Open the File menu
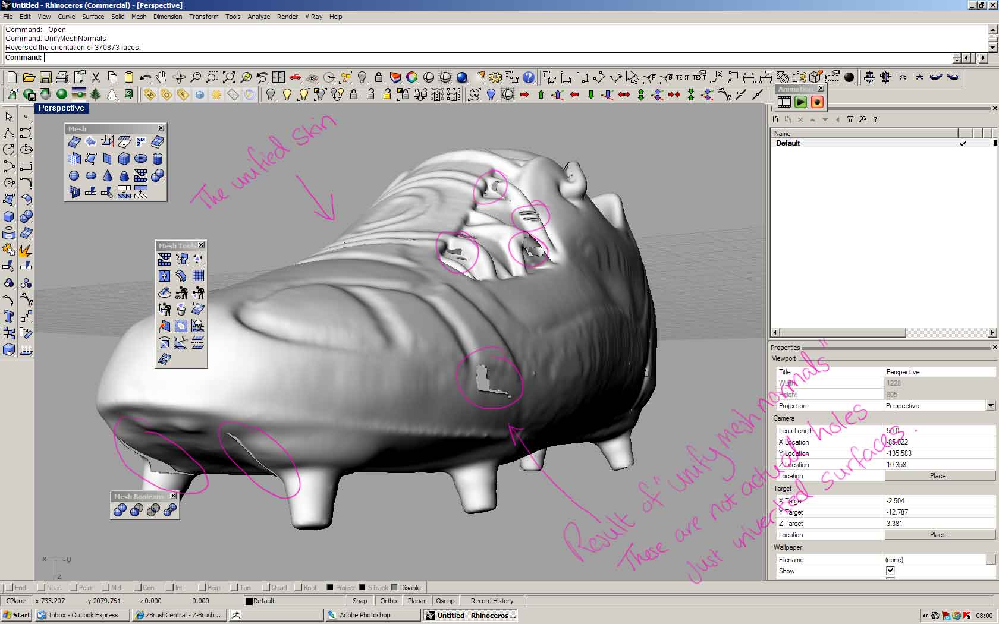 [8, 17]
